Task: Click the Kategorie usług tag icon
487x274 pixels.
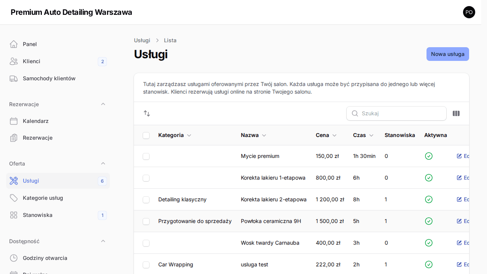Action: 14,198
